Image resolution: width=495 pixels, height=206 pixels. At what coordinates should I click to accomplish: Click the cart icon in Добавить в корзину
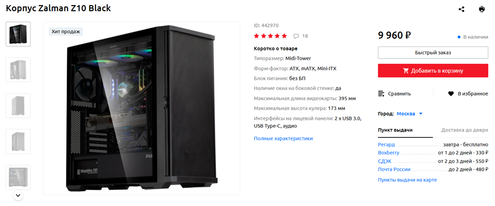406,71
